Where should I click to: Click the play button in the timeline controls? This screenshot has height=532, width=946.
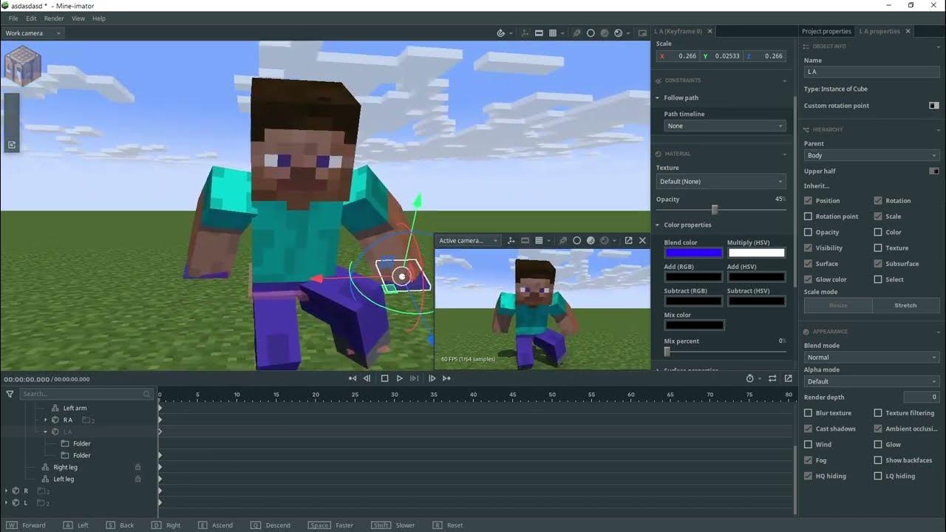pos(400,378)
